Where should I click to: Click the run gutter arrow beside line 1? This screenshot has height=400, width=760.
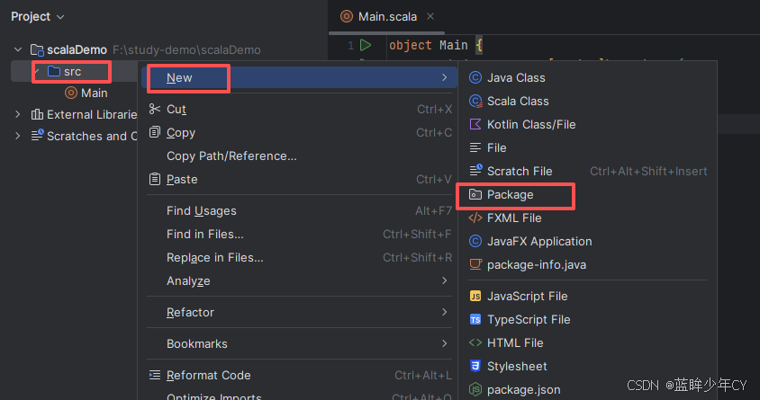366,46
